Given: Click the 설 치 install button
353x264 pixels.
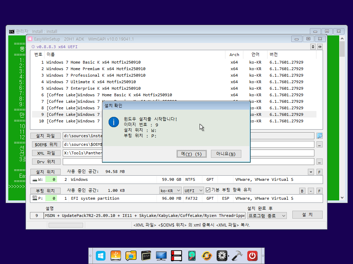Looking at the screenshot, I should tap(307, 214).
